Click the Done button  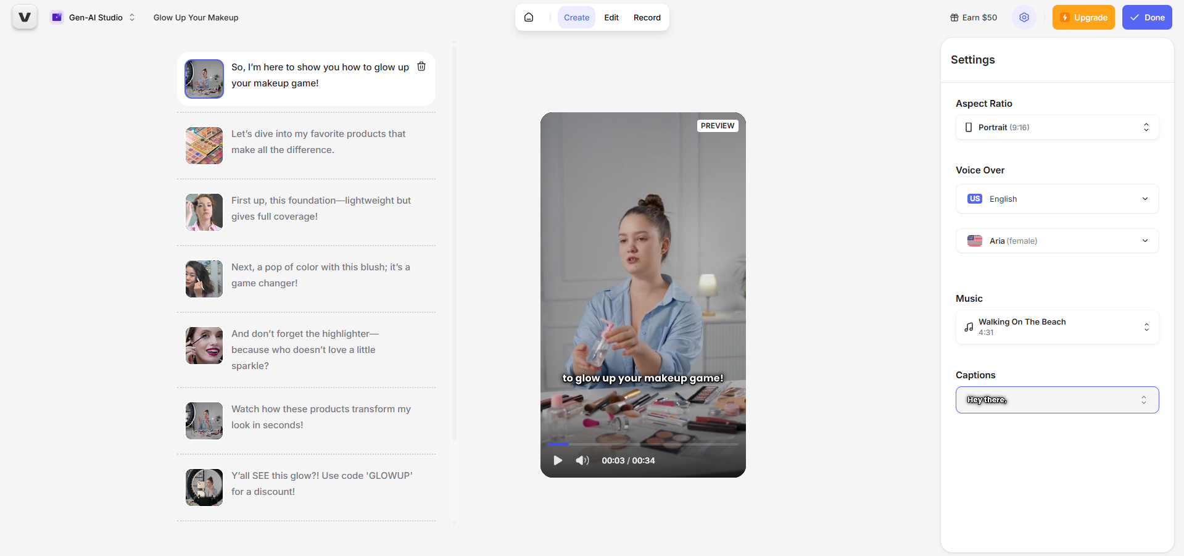tap(1146, 17)
